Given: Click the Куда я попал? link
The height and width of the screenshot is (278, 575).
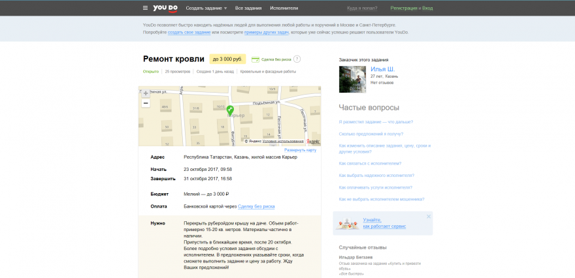Looking at the screenshot, I should [x=361, y=8].
